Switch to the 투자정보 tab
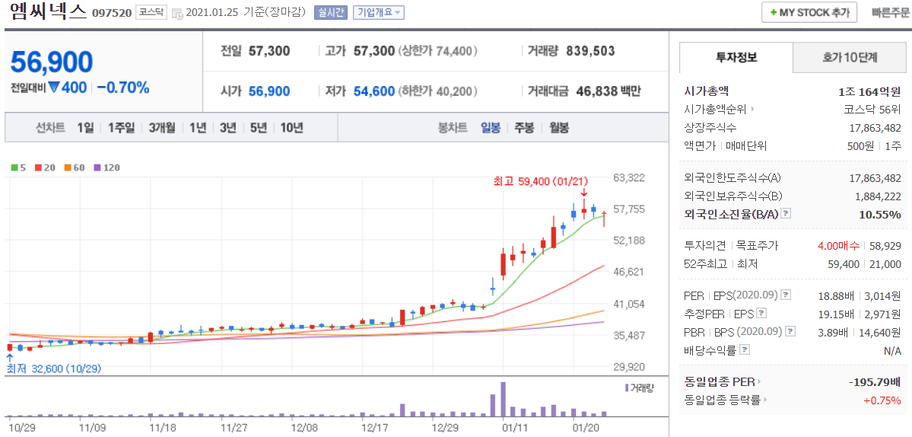 point(736,58)
